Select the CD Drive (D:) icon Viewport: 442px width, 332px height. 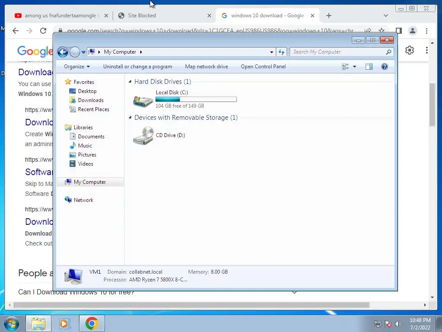pyautogui.click(x=143, y=136)
